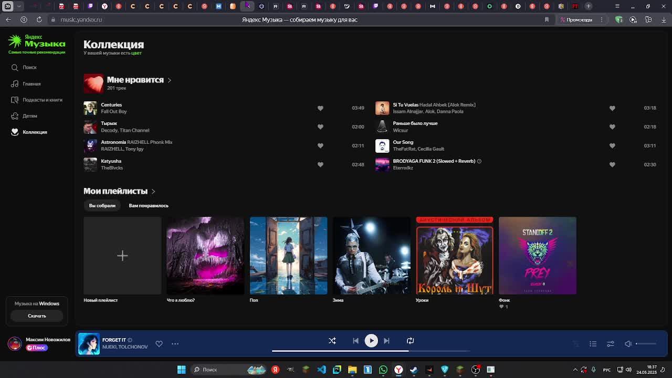Toggle repeat mode
672x378 pixels.
click(x=411, y=341)
